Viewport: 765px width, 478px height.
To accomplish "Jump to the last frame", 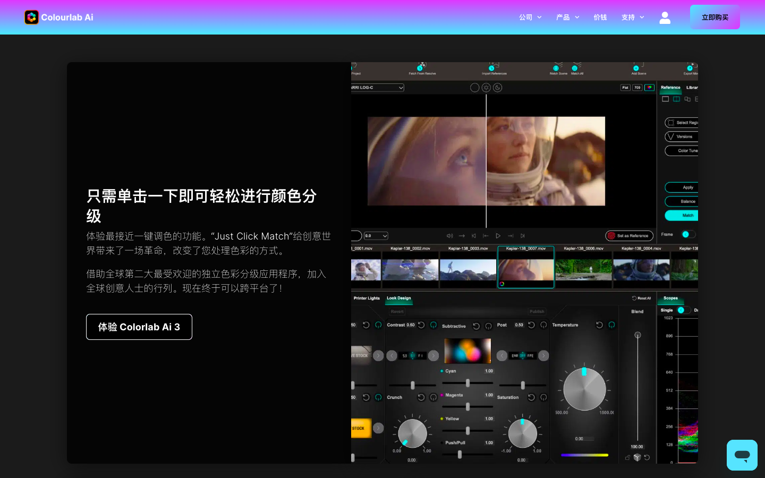I will click(x=522, y=236).
